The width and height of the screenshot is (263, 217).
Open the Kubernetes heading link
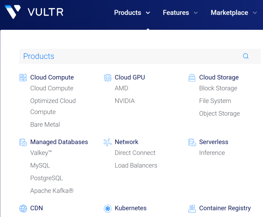coord(131,208)
